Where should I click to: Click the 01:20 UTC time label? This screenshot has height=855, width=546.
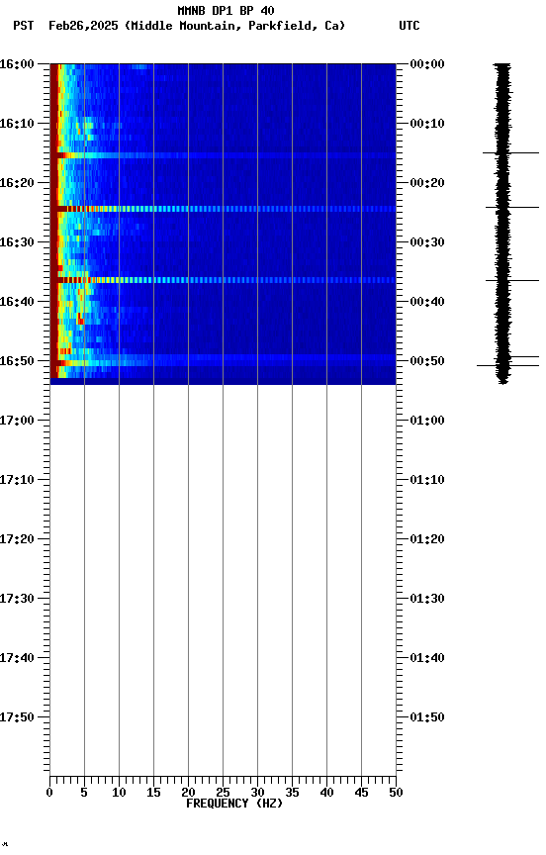(427, 539)
